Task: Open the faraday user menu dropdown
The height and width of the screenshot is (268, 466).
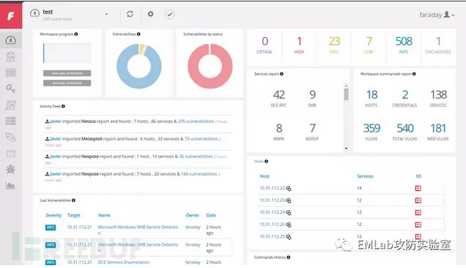Action: pyautogui.click(x=436, y=15)
